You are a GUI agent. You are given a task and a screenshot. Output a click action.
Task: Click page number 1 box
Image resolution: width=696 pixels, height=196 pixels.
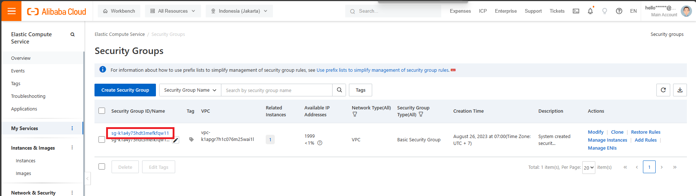point(649,167)
